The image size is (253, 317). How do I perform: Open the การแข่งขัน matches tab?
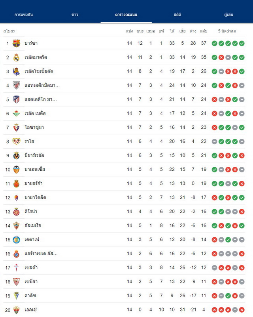(24, 15)
